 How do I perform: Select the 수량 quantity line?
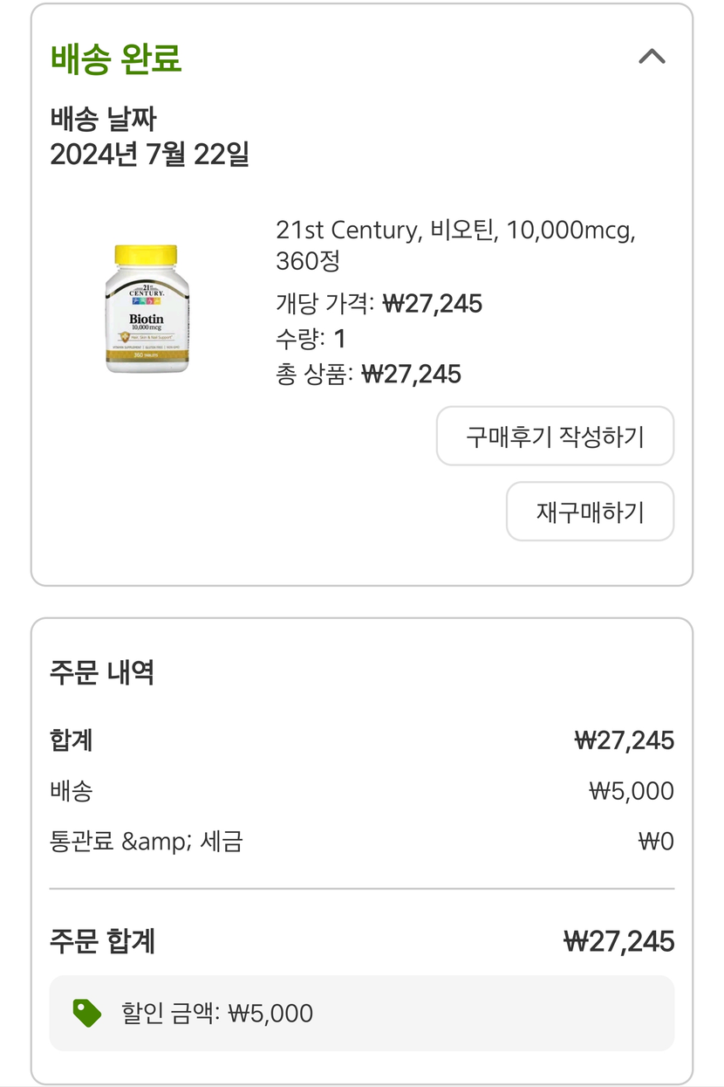coord(311,339)
